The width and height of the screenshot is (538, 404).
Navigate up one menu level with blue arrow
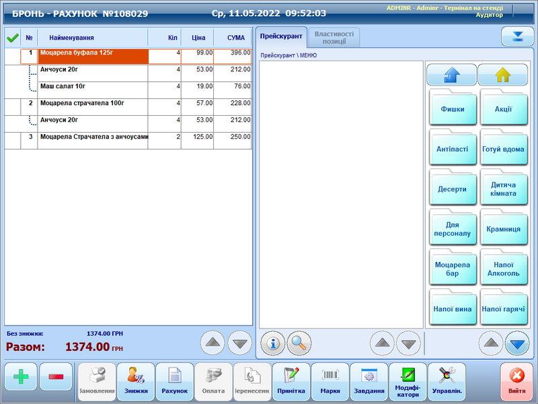tap(451, 75)
